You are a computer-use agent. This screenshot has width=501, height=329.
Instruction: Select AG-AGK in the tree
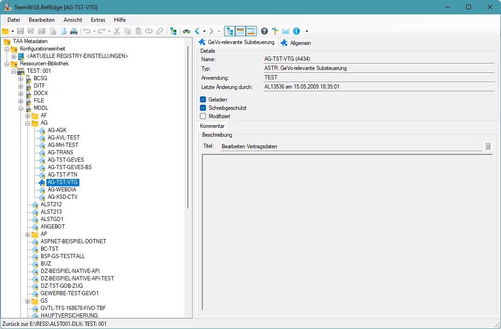point(57,130)
